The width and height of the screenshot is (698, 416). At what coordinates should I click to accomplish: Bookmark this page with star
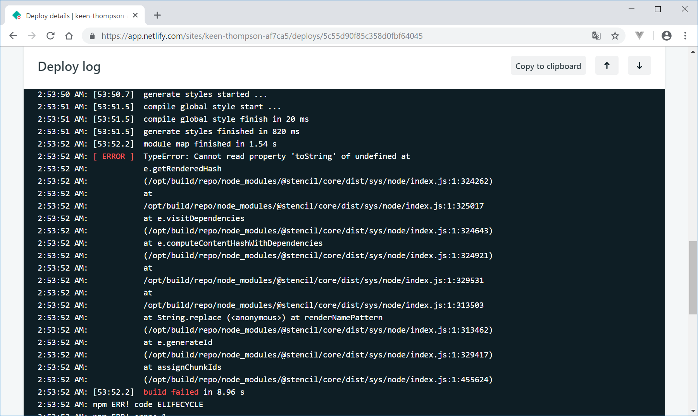pyautogui.click(x=615, y=36)
